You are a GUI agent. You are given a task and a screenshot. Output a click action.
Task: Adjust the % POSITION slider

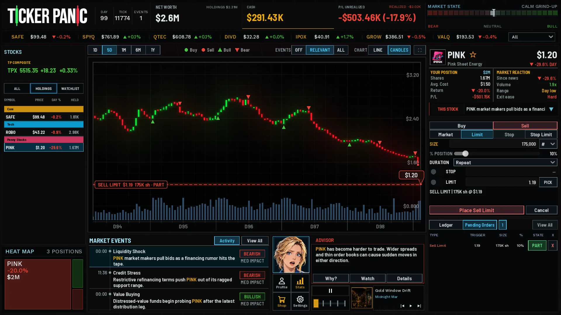497,154
